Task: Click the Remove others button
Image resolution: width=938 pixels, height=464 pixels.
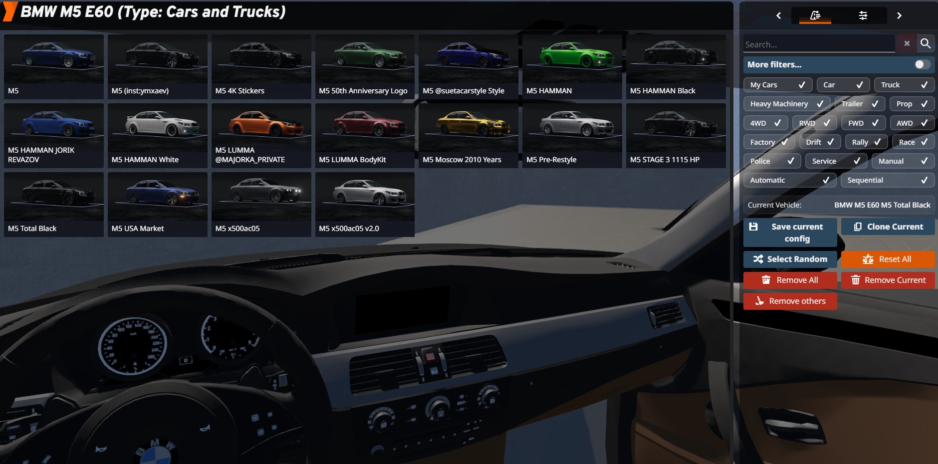Action: click(x=790, y=301)
